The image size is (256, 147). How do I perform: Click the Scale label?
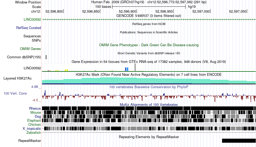[36, 7]
